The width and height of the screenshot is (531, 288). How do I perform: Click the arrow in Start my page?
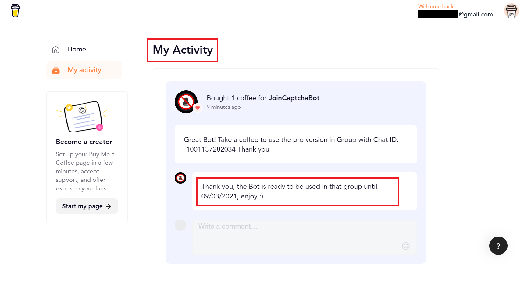[x=109, y=206]
